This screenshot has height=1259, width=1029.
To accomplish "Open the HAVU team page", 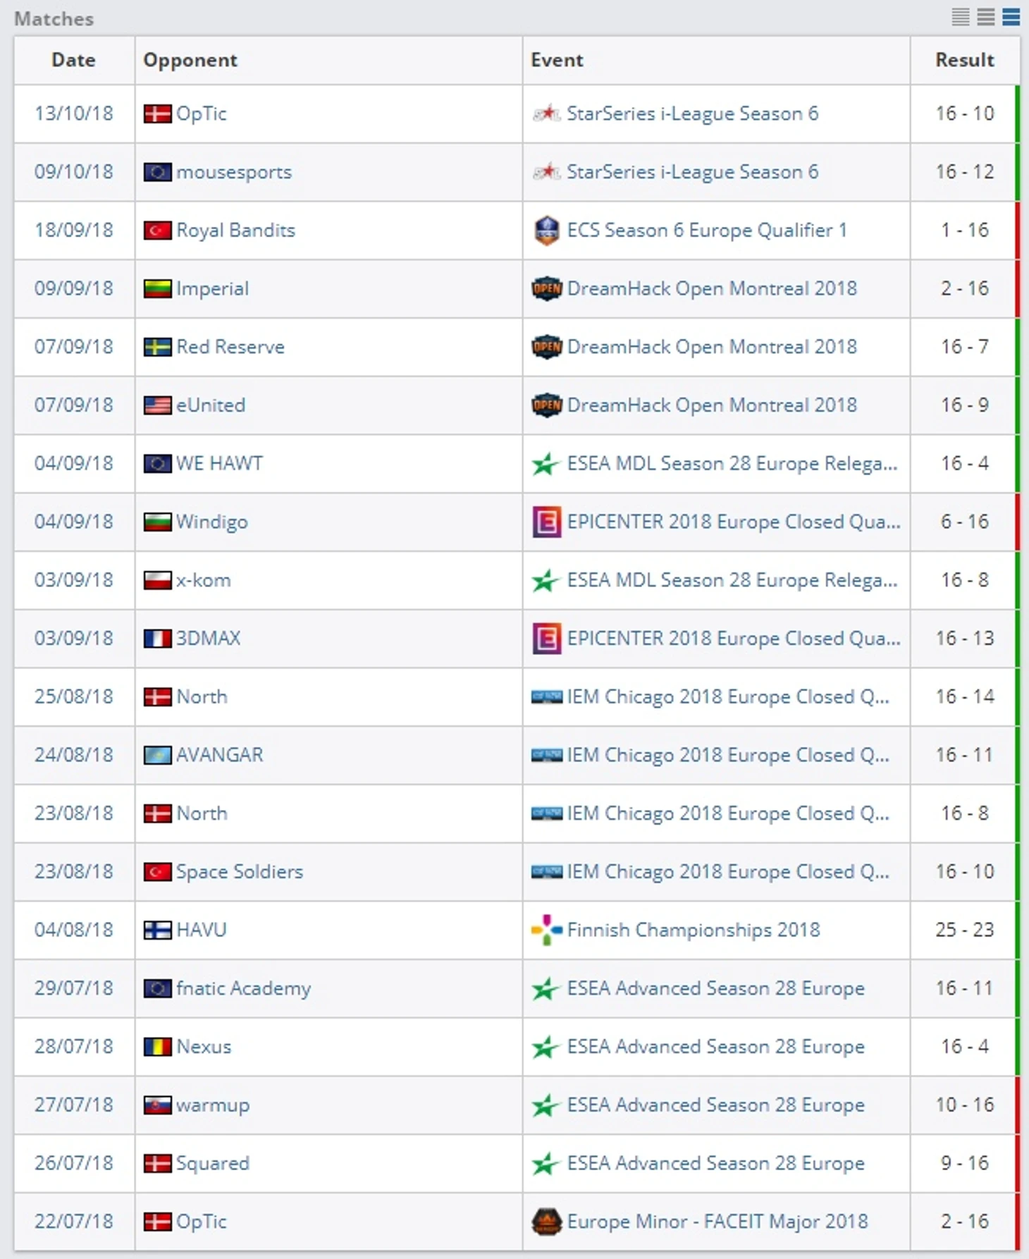I will tap(202, 931).
